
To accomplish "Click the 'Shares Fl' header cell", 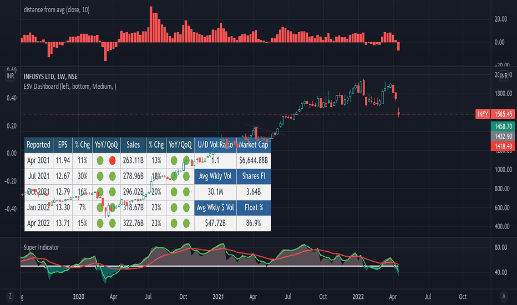I will point(254,176).
